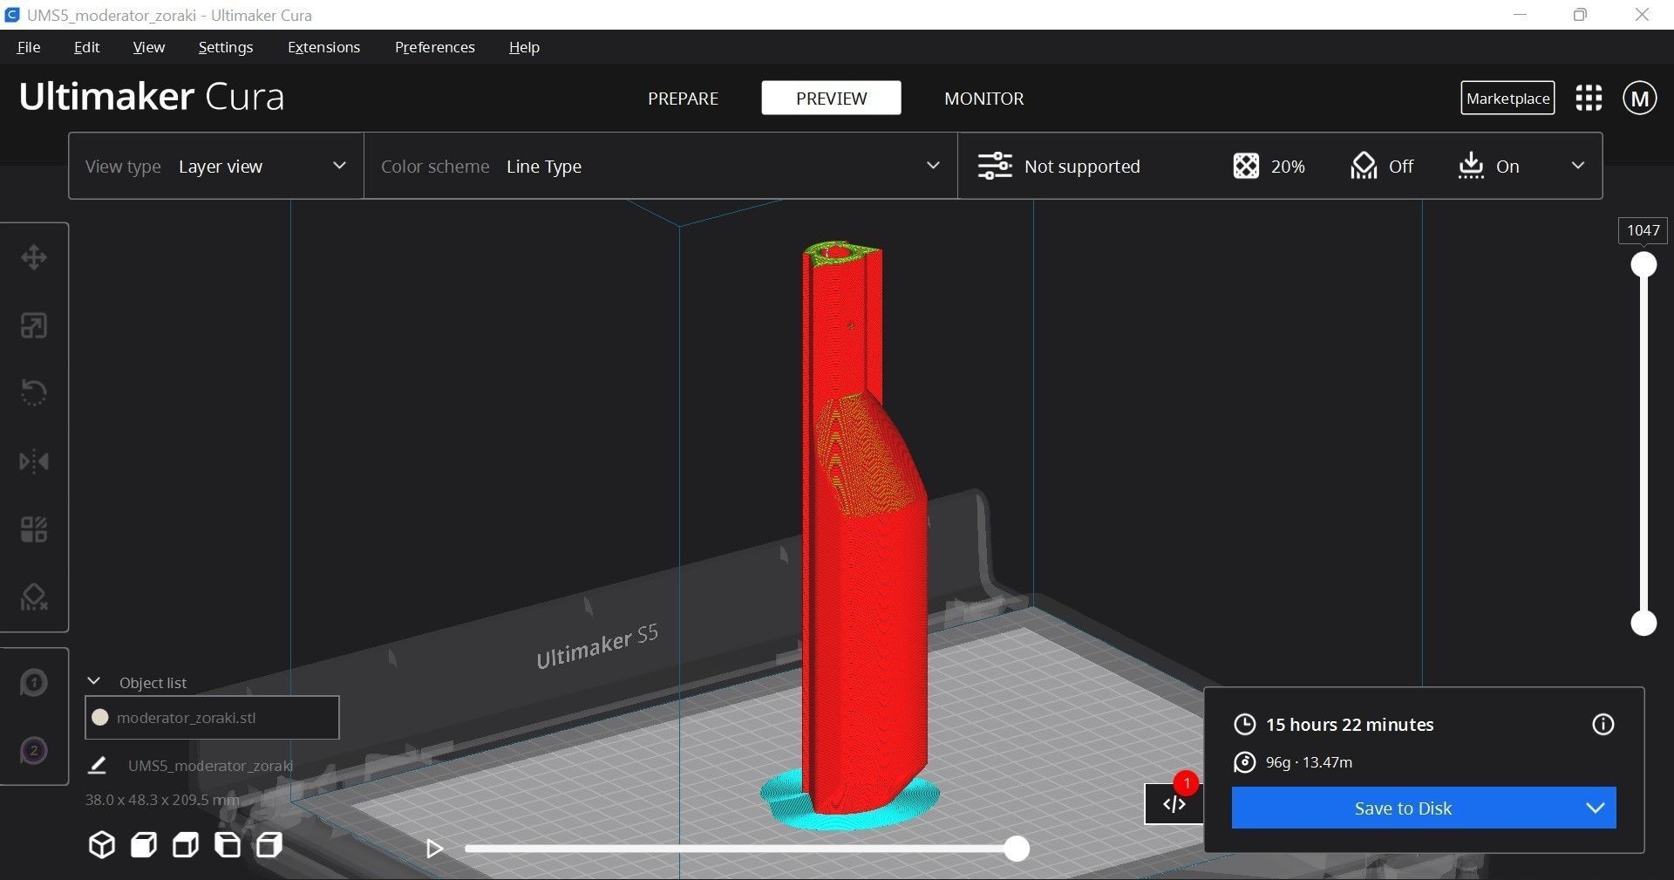Click the '15 hours 22 minutes' estimate

pyautogui.click(x=1350, y=724)
